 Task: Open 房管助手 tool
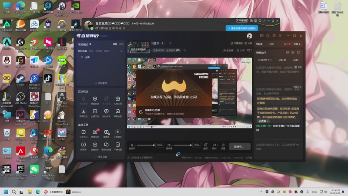[95, 146]
